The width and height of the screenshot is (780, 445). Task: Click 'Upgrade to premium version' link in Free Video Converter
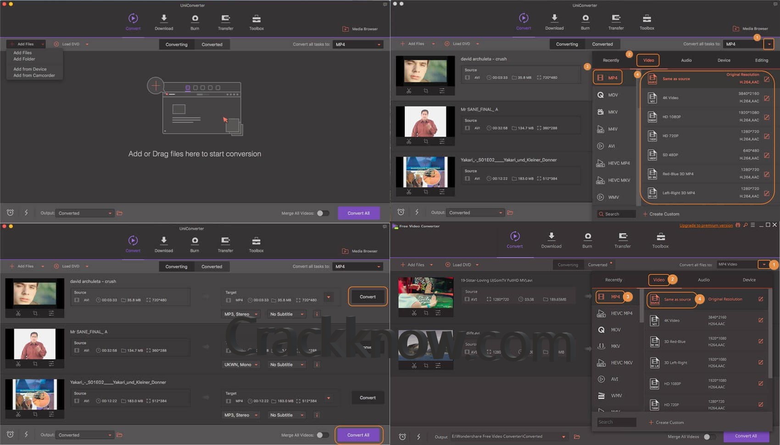point(706,225)
